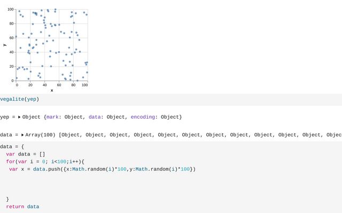Click the 'data: Object' property in yep

point(105,117)
